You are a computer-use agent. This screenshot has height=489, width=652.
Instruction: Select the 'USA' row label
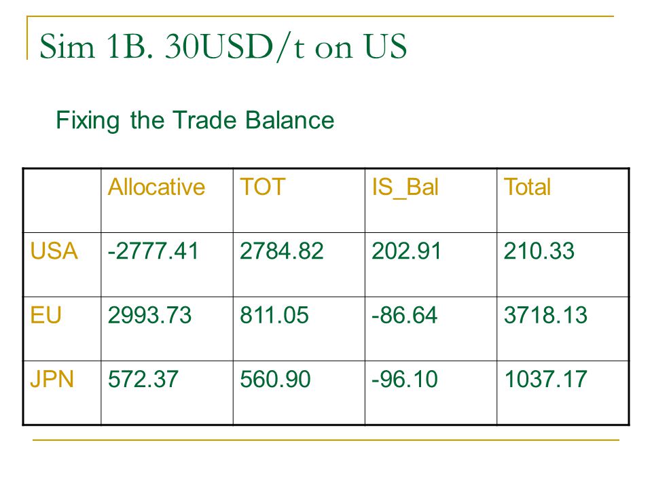click(54, 251)
